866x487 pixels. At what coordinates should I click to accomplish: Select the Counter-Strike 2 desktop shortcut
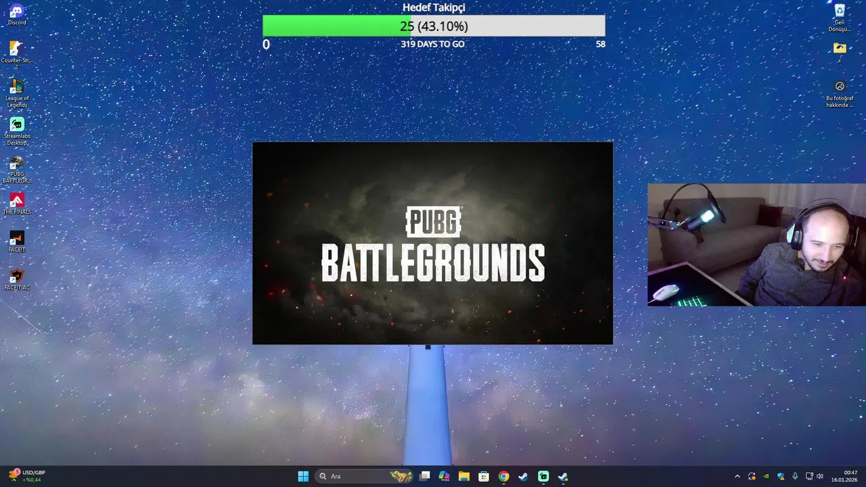pos(17,54)
